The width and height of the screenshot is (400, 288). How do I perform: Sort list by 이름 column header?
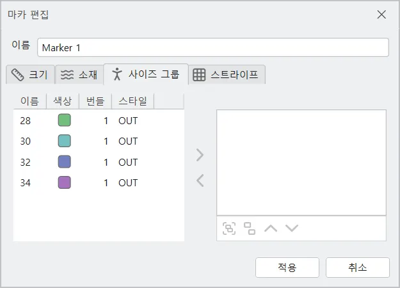point(29,101)
